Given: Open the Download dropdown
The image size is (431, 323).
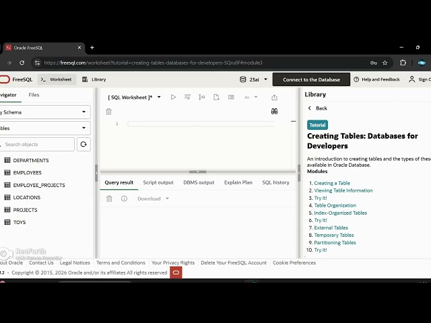Looking at the screenshot, I should pos(153,199).
